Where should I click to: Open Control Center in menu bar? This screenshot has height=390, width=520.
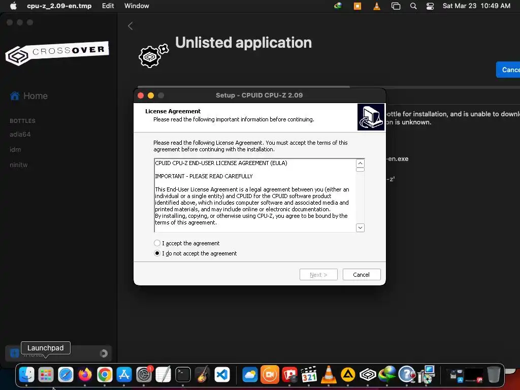430,6
